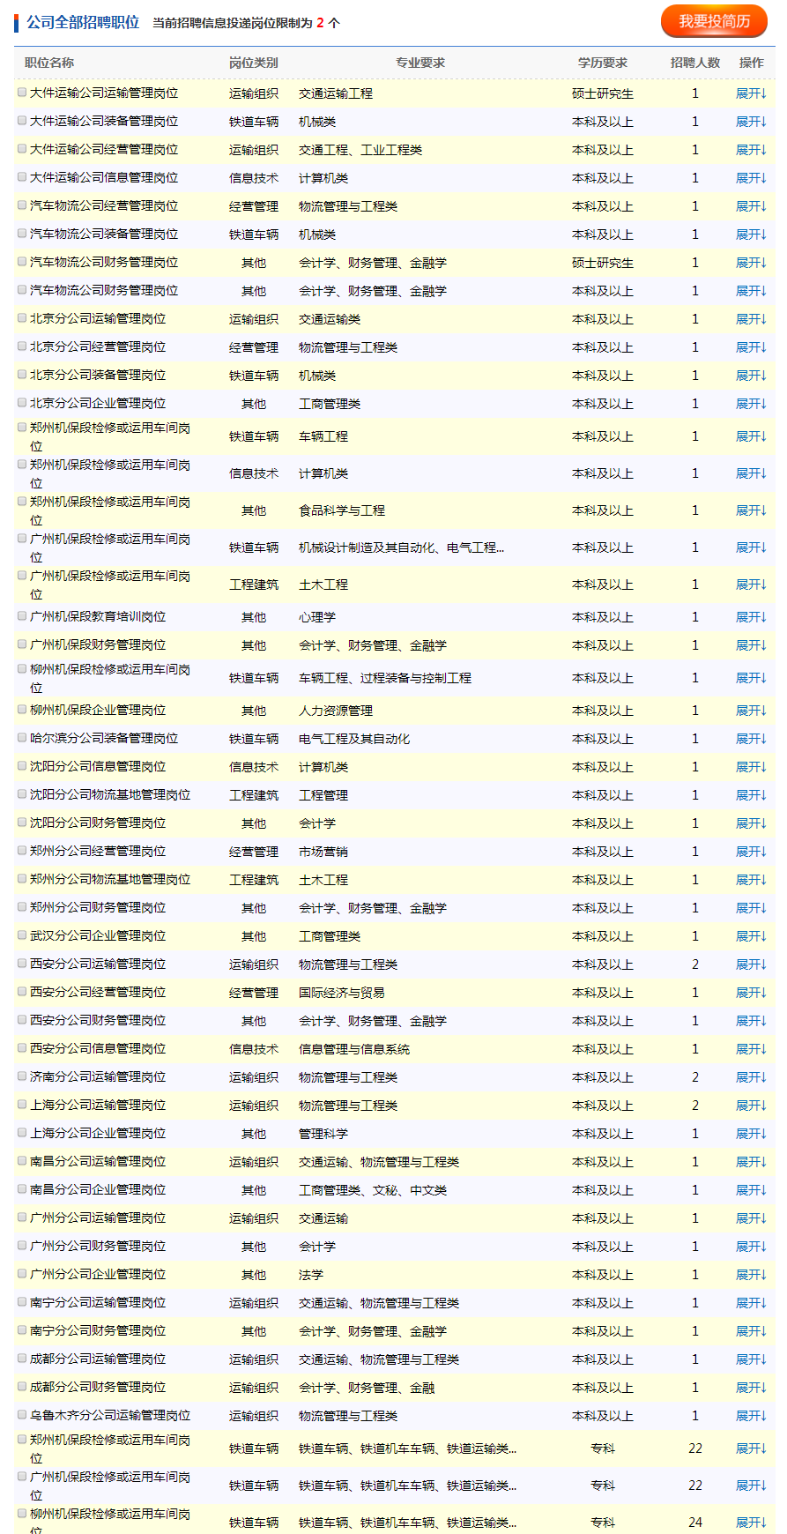Expand the 汽车物流公司经营管理岗位 row
This screenshot has width=787, height=1534.
tap(751, 206)
